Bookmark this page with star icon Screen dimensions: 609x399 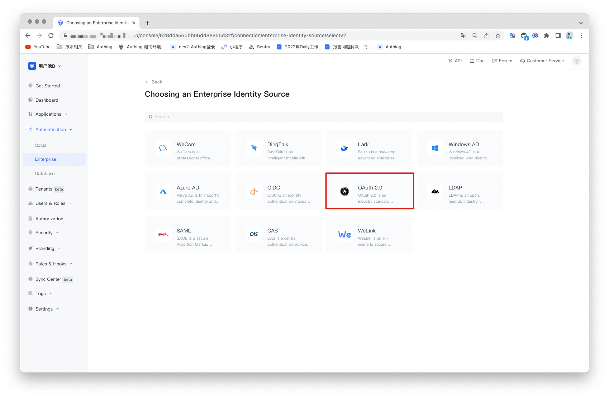[498, 35]
